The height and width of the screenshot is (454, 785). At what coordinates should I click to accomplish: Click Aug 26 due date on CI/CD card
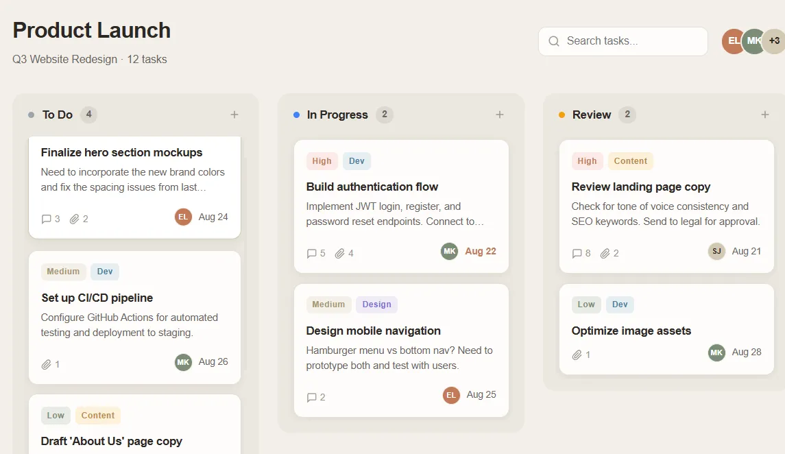pyautogui.click(x=213, y=362)
